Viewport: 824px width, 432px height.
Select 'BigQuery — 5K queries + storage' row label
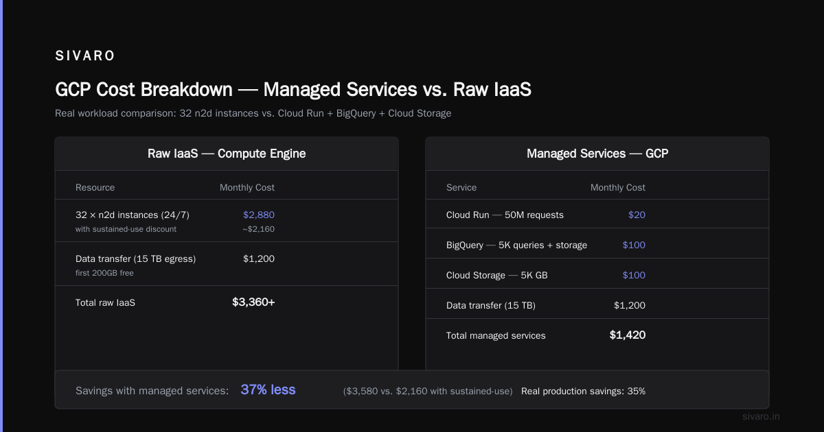[x=516, y=245]
